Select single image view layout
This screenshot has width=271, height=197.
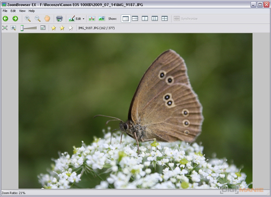(126, 18)
